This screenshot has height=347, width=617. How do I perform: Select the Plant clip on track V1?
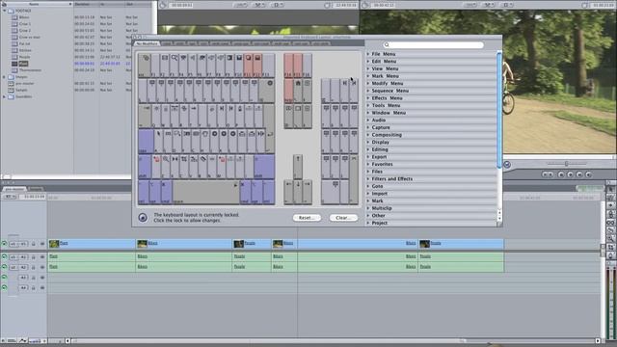[92, 244]
